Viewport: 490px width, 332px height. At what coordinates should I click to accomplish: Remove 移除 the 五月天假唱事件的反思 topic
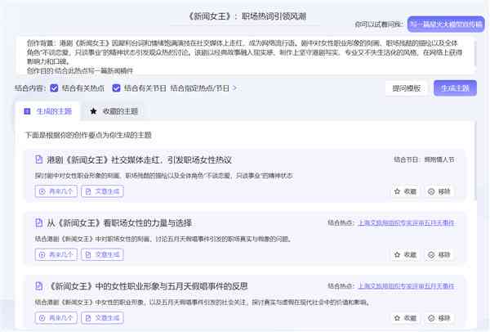tap(439, 318)
